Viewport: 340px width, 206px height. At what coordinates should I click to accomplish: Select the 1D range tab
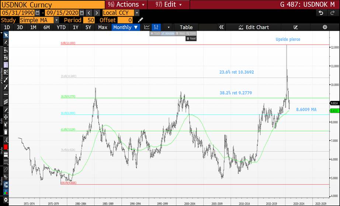[x=7, y=27]
